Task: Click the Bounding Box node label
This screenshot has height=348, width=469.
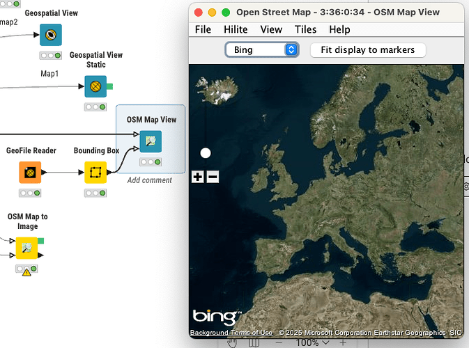Action: (96, 150)
